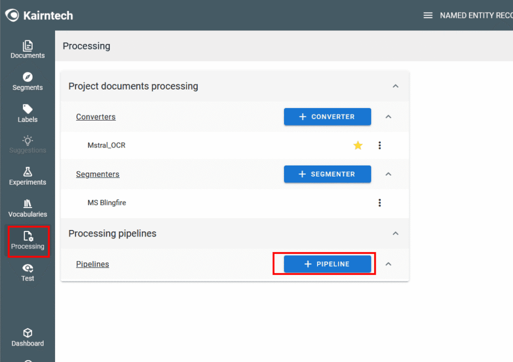Open the Dashboard view

[28, 337]
